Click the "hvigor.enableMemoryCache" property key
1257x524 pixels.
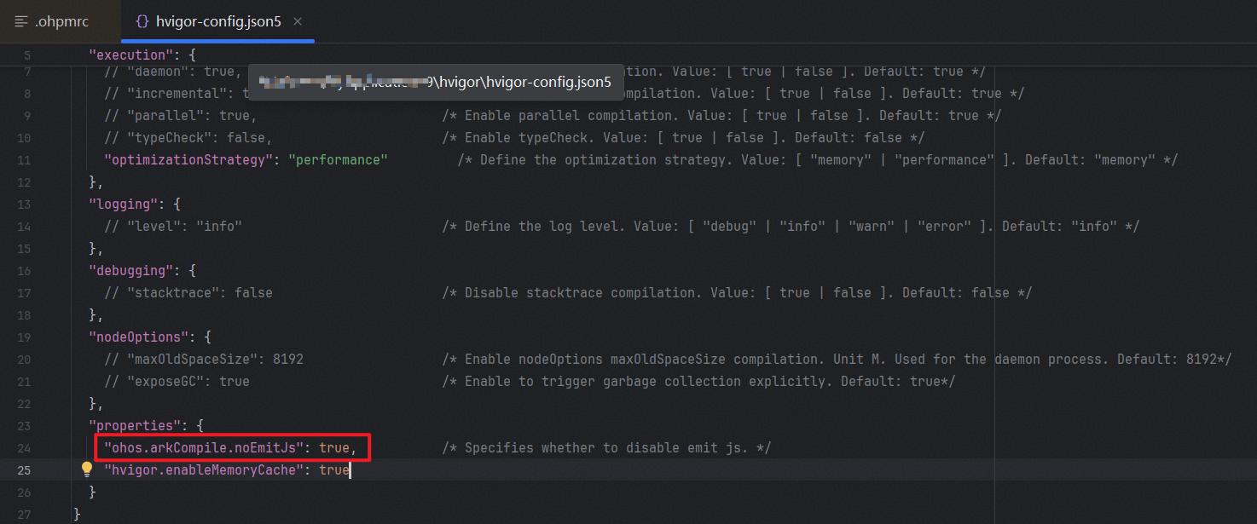coord(204,470)
